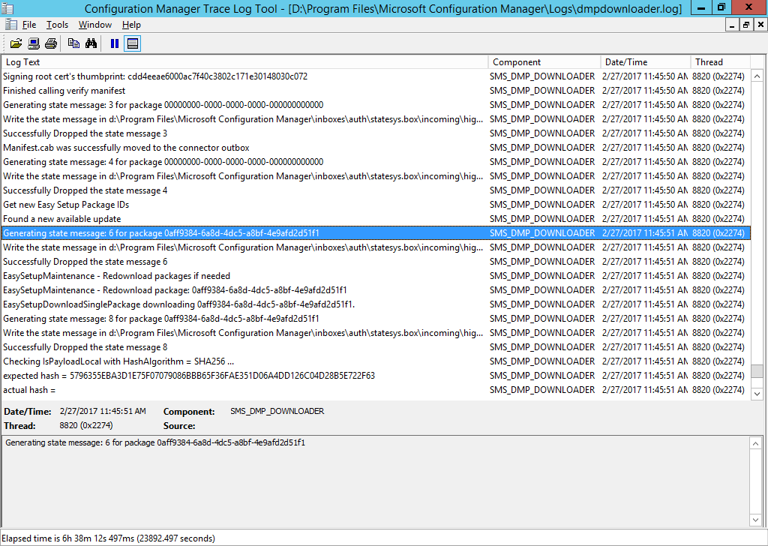This screenshot has width=768, height=546.
Task: Select row 'Successfully Dropped the state message 4'
Action: click(x=376, y=190)
